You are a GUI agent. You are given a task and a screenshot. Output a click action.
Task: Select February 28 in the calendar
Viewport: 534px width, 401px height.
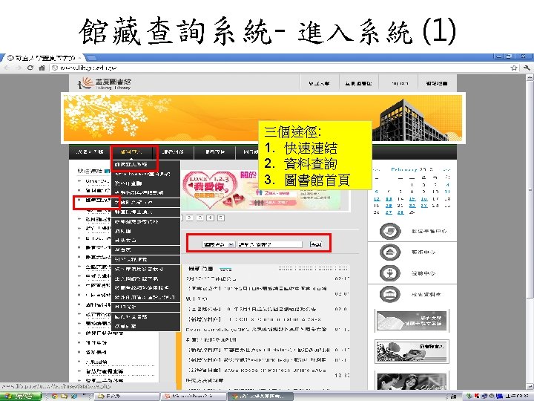tap(400, 212)
